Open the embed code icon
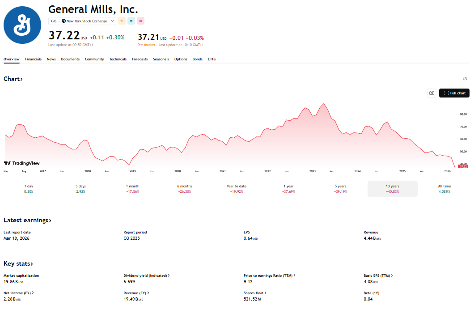This screenshot has width=474, height=318. click(x=465, y=79)
